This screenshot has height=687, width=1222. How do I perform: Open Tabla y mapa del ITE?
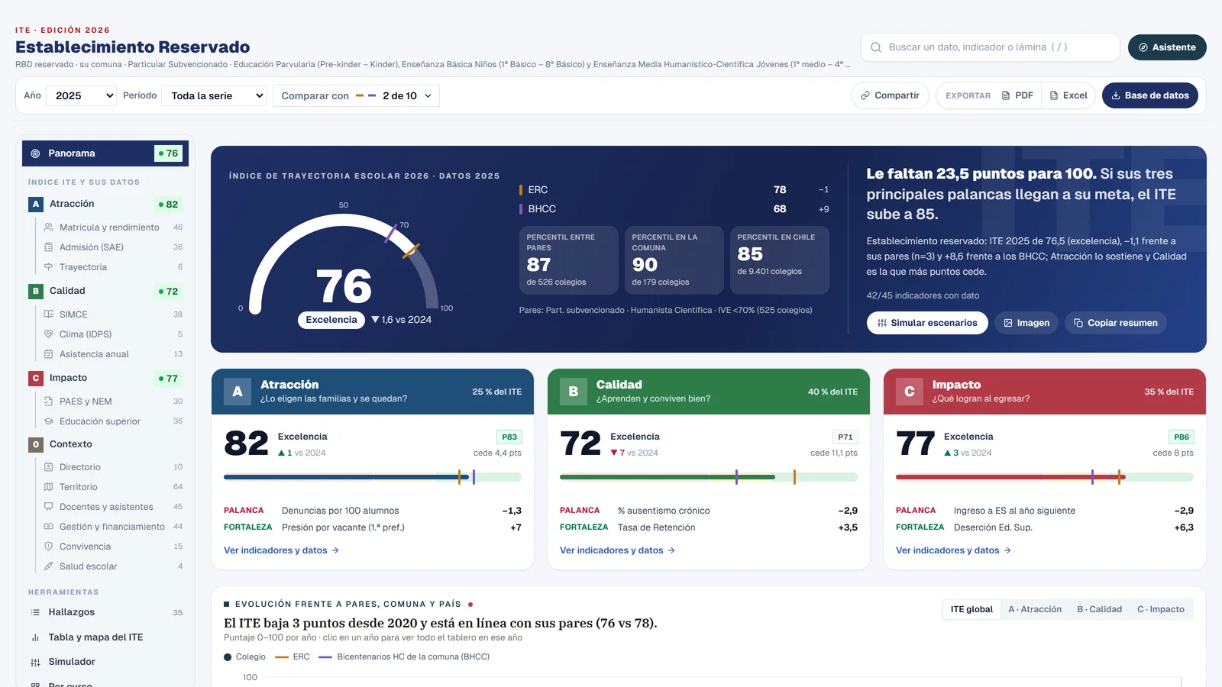pyautogui.click(x=105, y=637)
